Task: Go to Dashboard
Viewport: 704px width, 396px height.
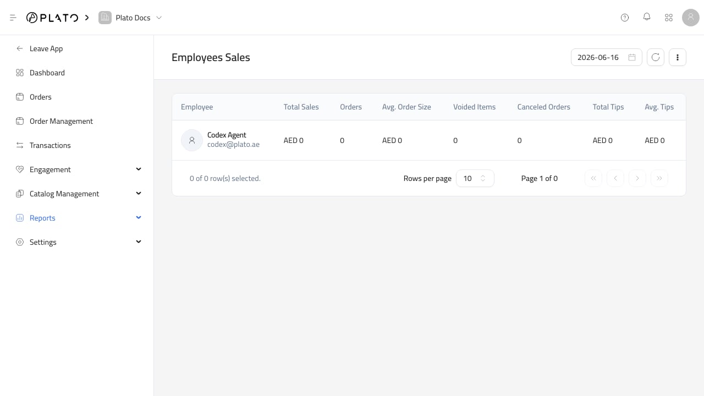Action: [47, 73]
